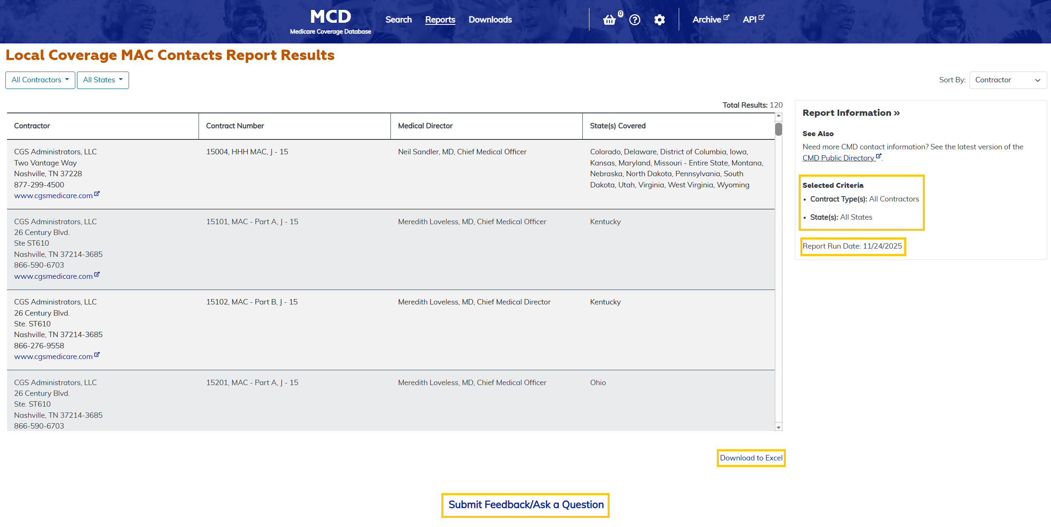Open the Search menu item

398,19
